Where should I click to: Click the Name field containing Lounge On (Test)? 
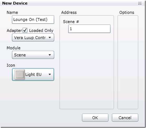click(x=33, y=20)
